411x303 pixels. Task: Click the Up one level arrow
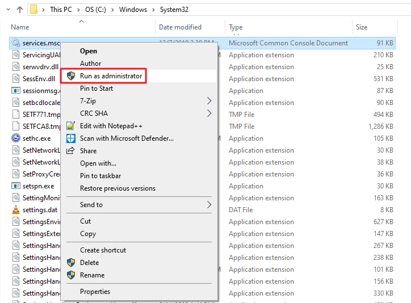coord(20,10)
